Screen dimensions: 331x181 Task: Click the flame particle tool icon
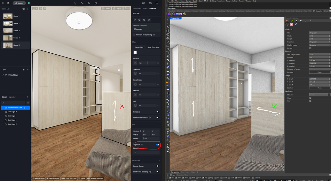pos(96,3)
